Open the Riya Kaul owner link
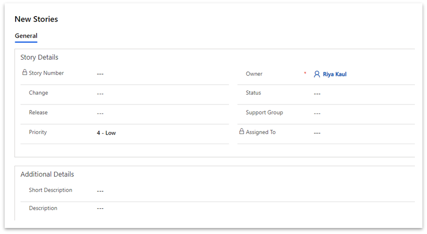The width and height of the screenshot is (427, 234). click(x=335, y=74)
